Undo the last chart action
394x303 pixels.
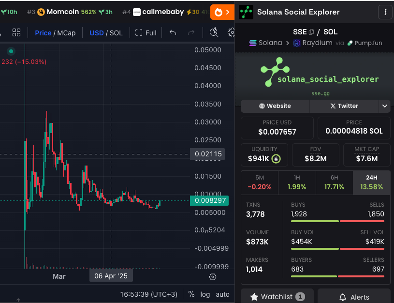pos(173,32)
